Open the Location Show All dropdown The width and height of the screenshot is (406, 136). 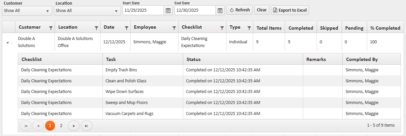pos(87,11)
